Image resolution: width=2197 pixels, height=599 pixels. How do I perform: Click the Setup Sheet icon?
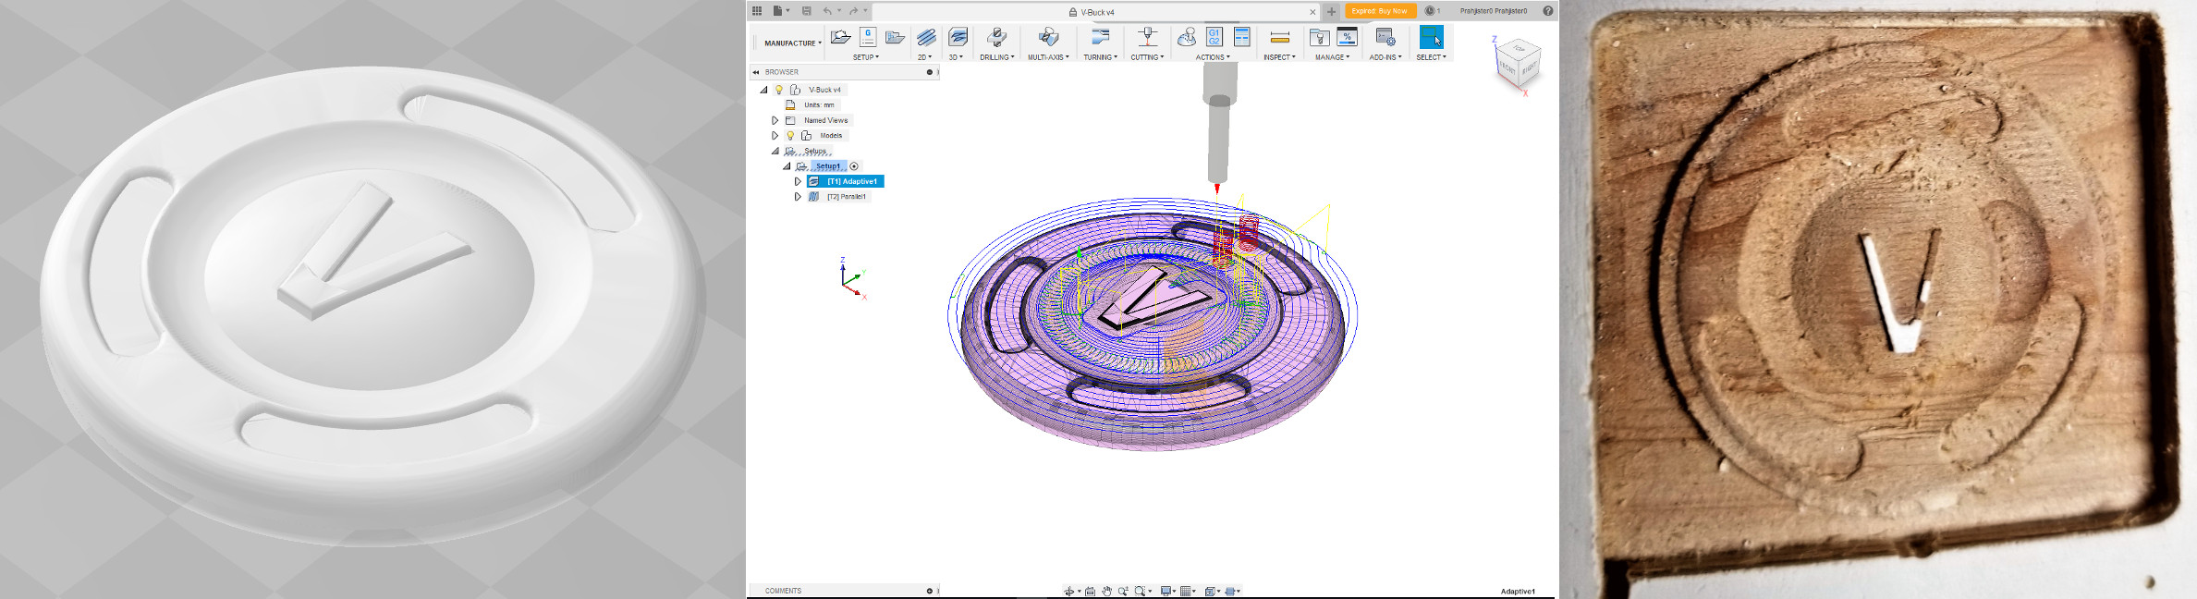1242,37
